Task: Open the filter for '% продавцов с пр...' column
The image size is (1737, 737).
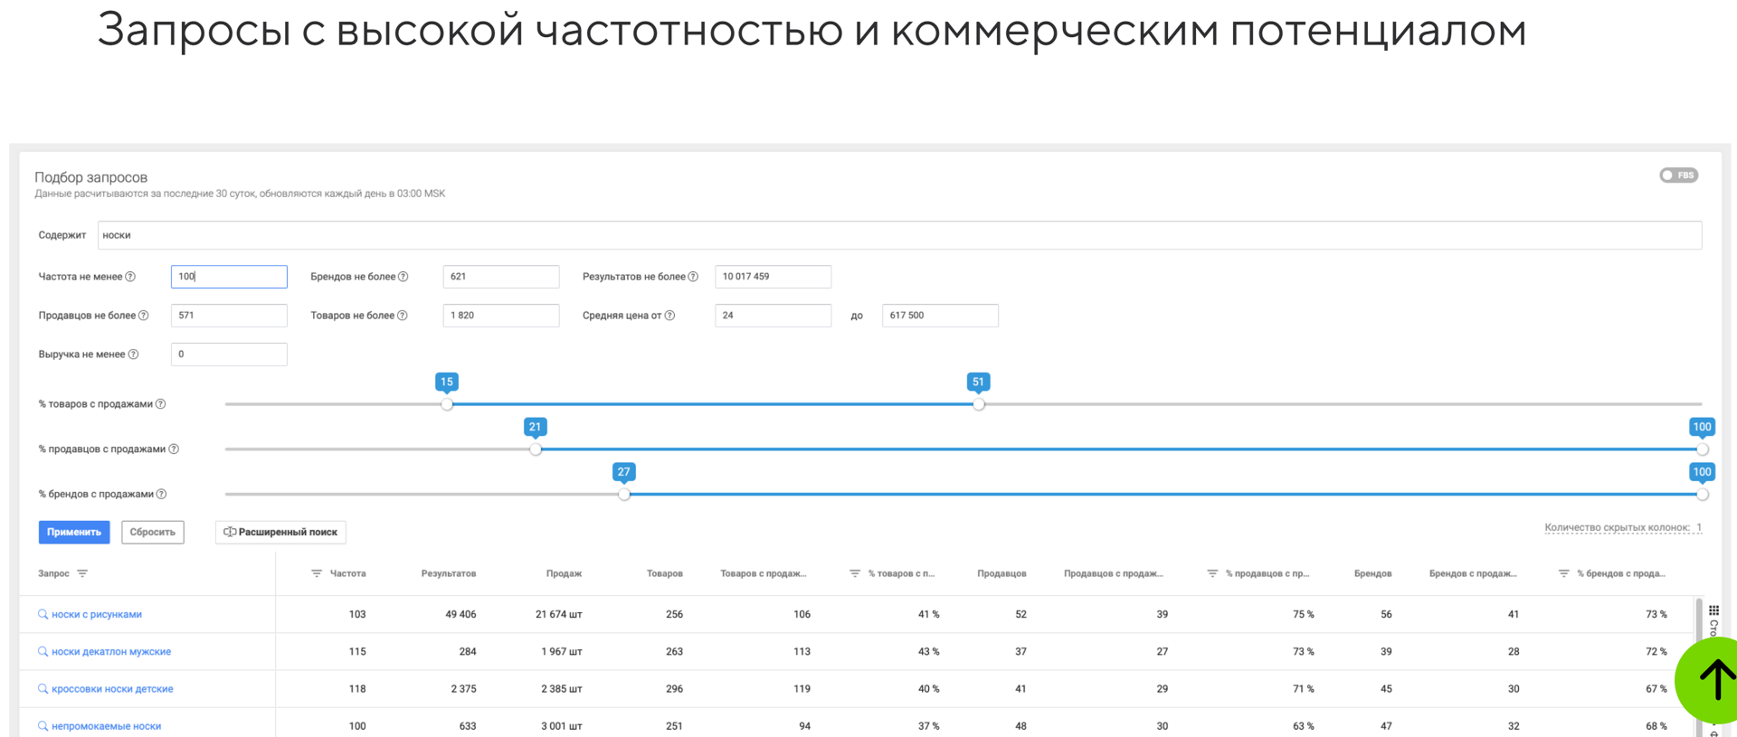Action: pos(1212,574)
